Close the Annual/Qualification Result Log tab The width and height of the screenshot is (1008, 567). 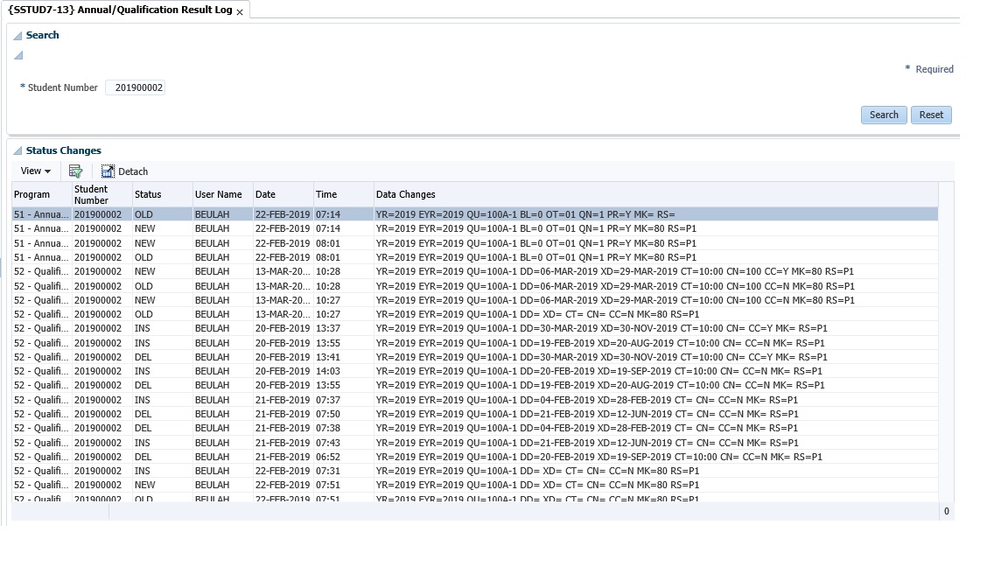pos(240,12)
